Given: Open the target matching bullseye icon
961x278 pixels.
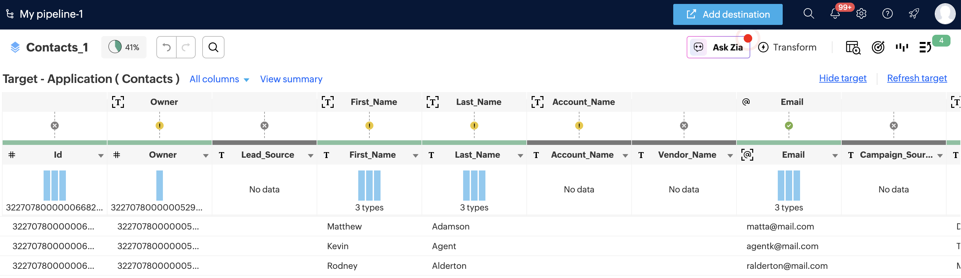Looking at the screenshot, I should [878, 48].
